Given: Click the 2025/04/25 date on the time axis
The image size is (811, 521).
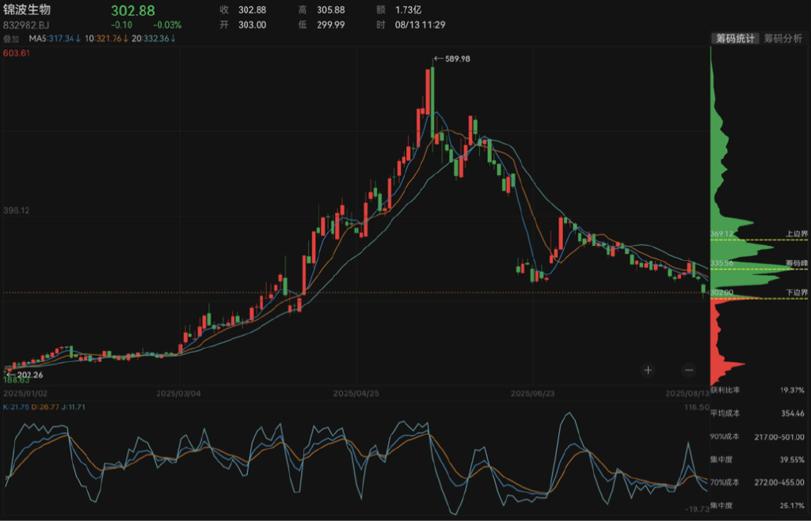Looking at the screenshot, I should pyautogui.click(x=356, y=393).
